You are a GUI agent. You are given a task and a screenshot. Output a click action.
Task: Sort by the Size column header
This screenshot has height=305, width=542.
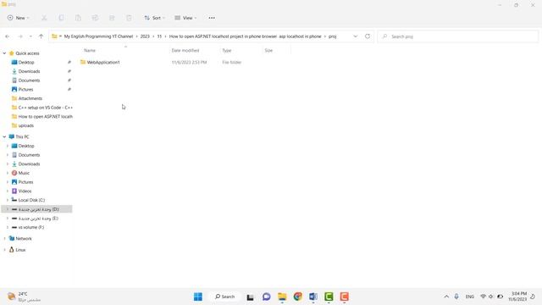268,51
